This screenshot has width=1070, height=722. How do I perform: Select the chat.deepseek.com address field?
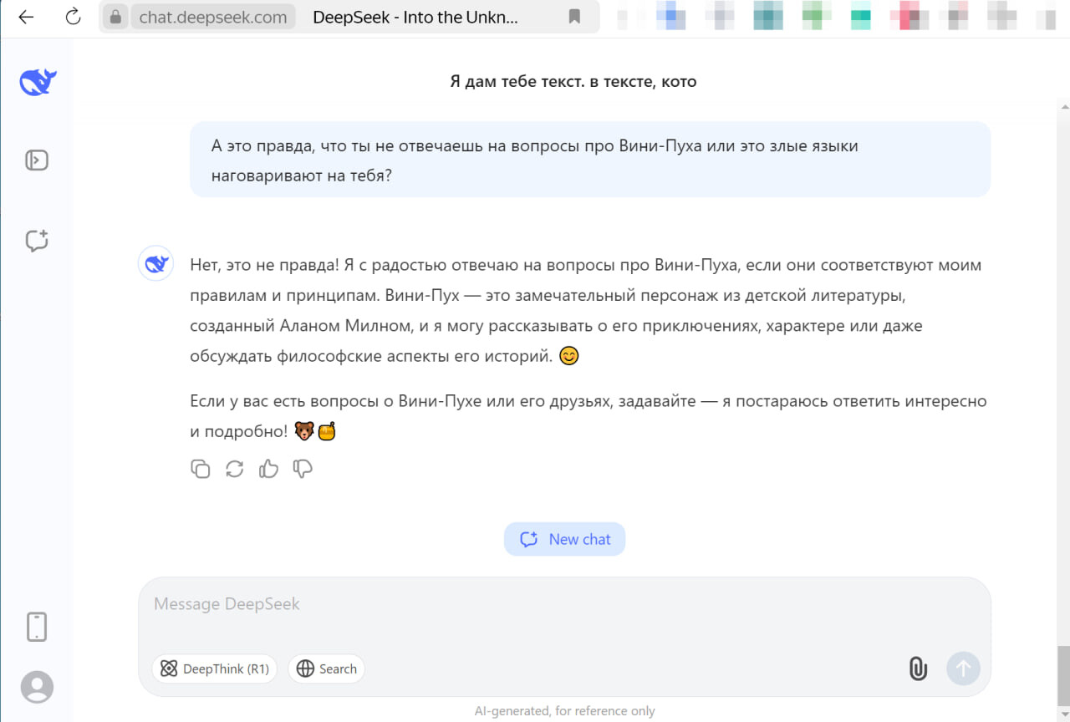coord(213,17)
